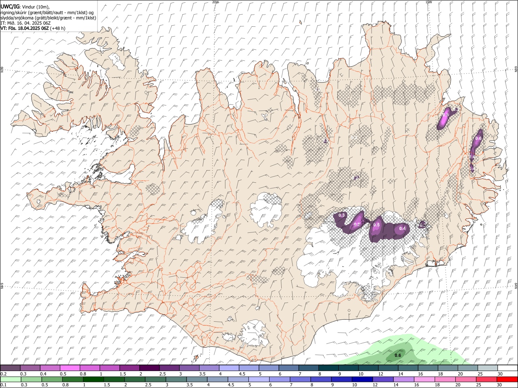Select the dark teal swatch at snow value 8

[328, 368]
